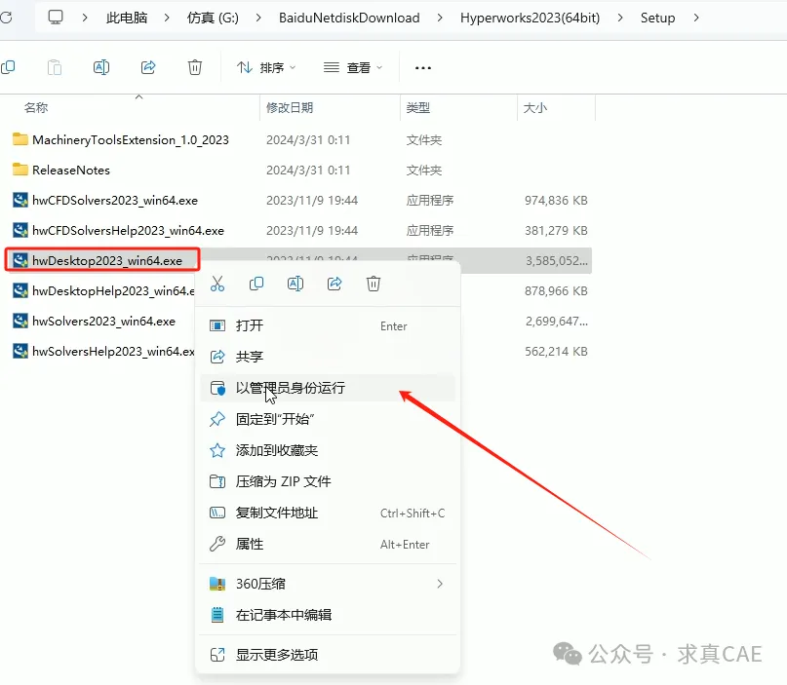Select 添加到收藏夹 in context menu
787x685 pixels.
point(328,450)
